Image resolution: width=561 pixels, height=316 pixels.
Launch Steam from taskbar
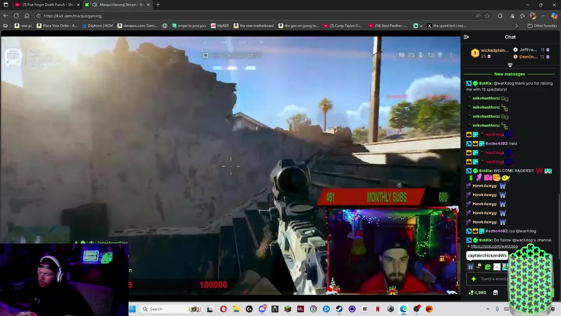[x=339, y=309]
